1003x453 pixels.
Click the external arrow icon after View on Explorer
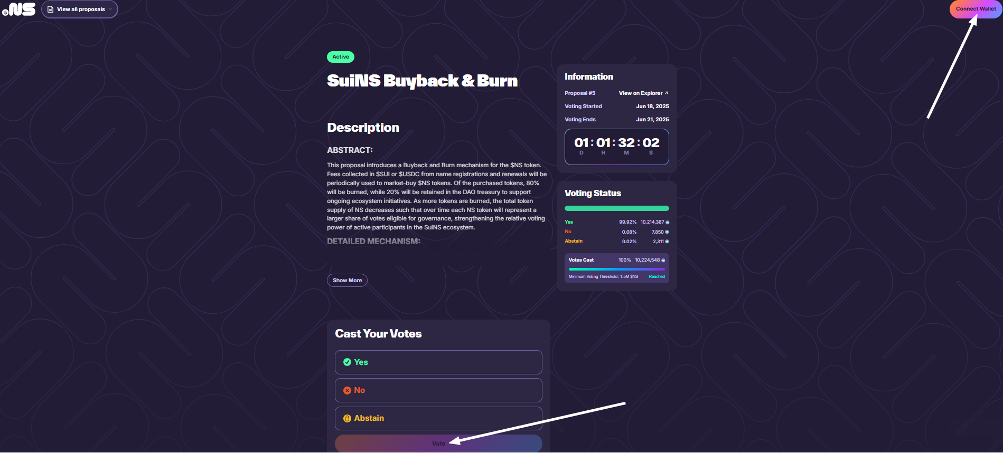click(x=667, y=93)
